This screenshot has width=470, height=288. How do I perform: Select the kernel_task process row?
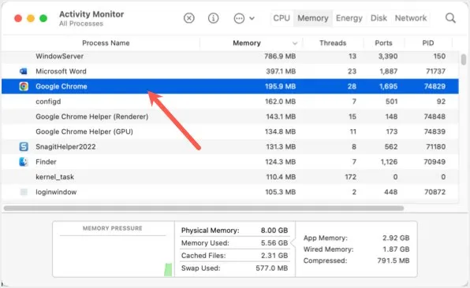[x=230, y=177]
